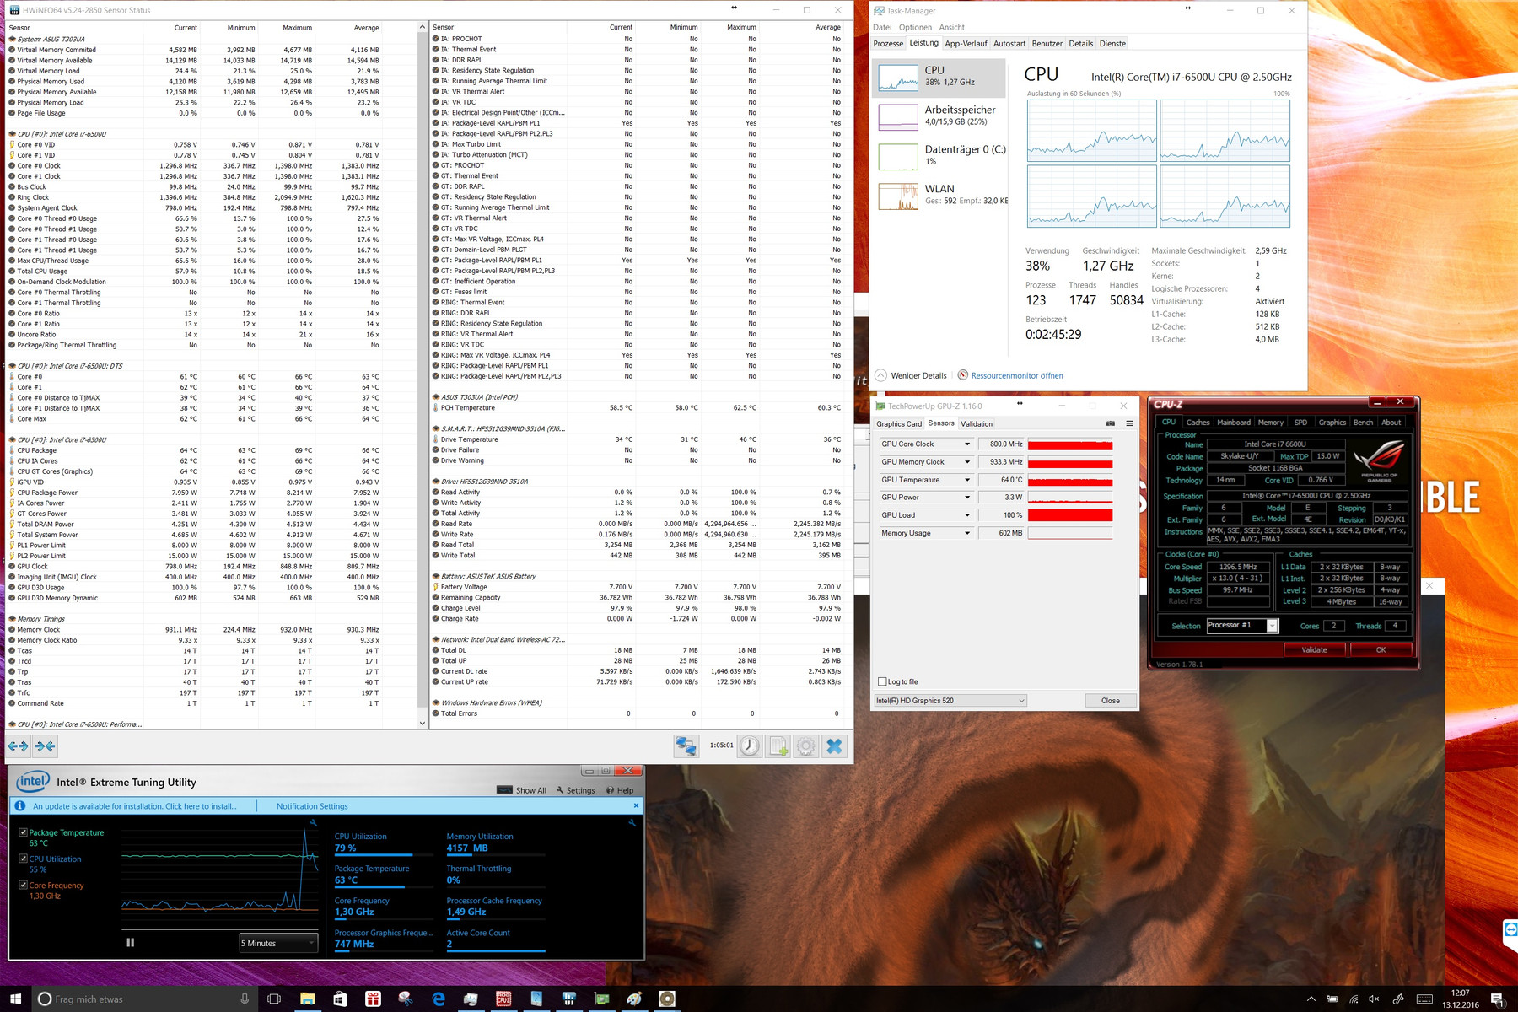
Task: Open Notification Settings in Intel XTU
Action: pyautogui.click(x=312, y=806)
